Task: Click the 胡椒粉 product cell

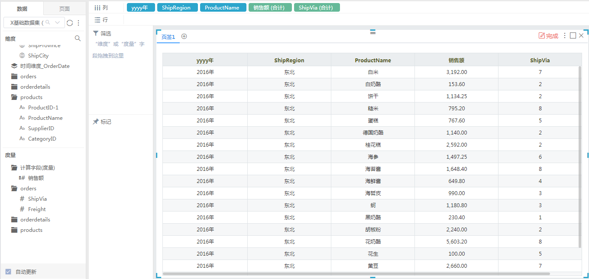Action: [x=373, y=230]
